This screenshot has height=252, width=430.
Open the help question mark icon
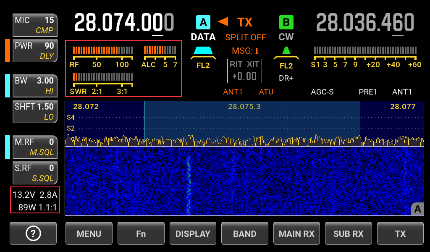33,234
